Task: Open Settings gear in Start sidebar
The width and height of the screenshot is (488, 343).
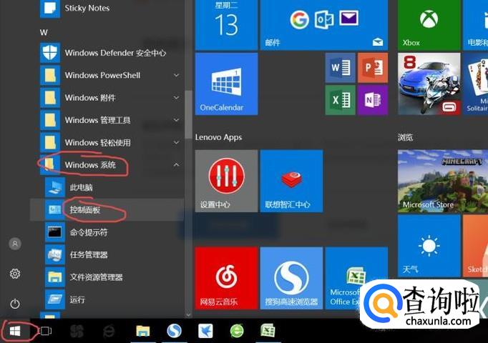Action: coord(15,274)
